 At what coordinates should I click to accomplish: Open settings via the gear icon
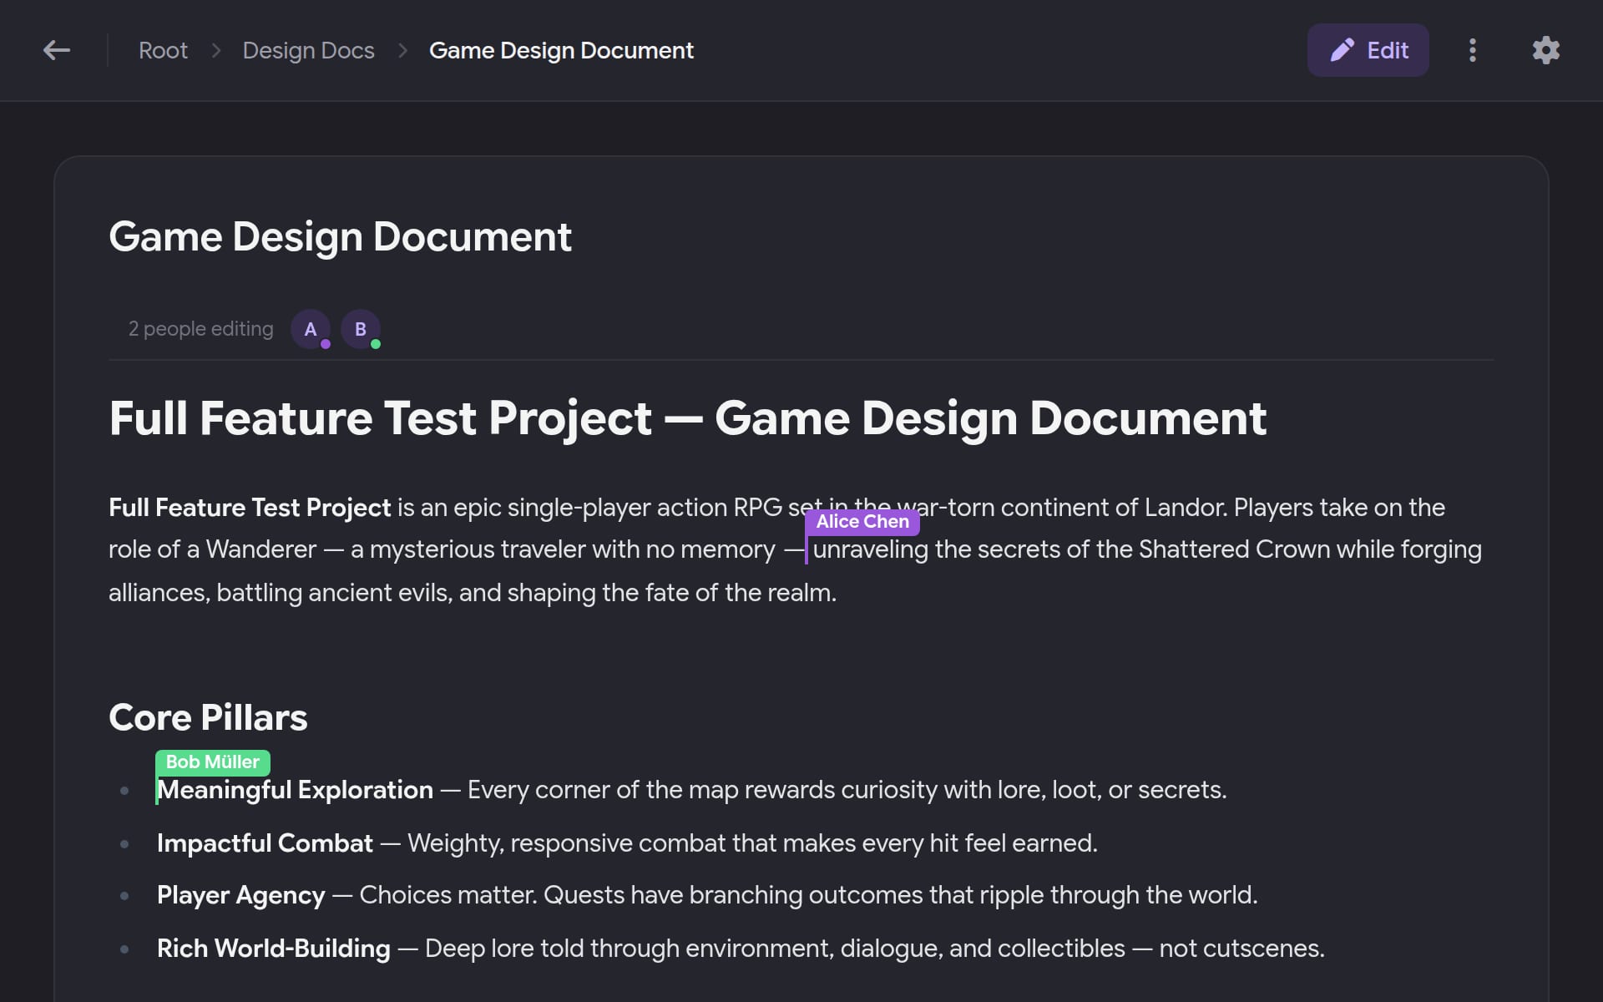pyautogui.click(x=1546, y=50)
